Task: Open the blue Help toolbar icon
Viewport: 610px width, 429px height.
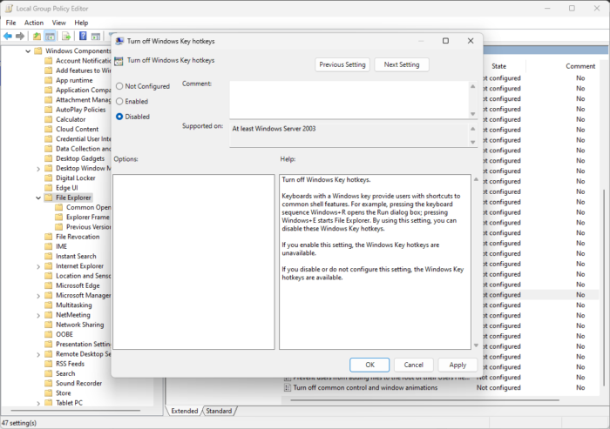Action: [x=83, y=37]
